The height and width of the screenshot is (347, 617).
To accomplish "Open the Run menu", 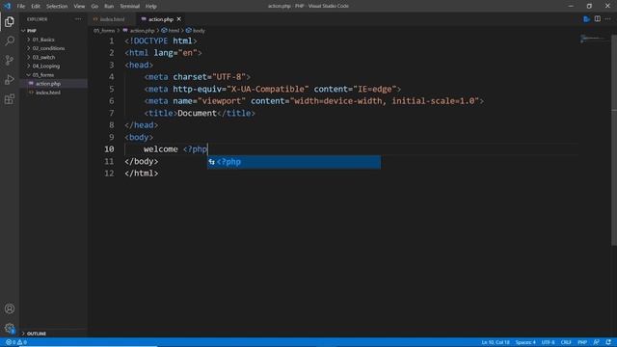I will [x=109, y=6].
